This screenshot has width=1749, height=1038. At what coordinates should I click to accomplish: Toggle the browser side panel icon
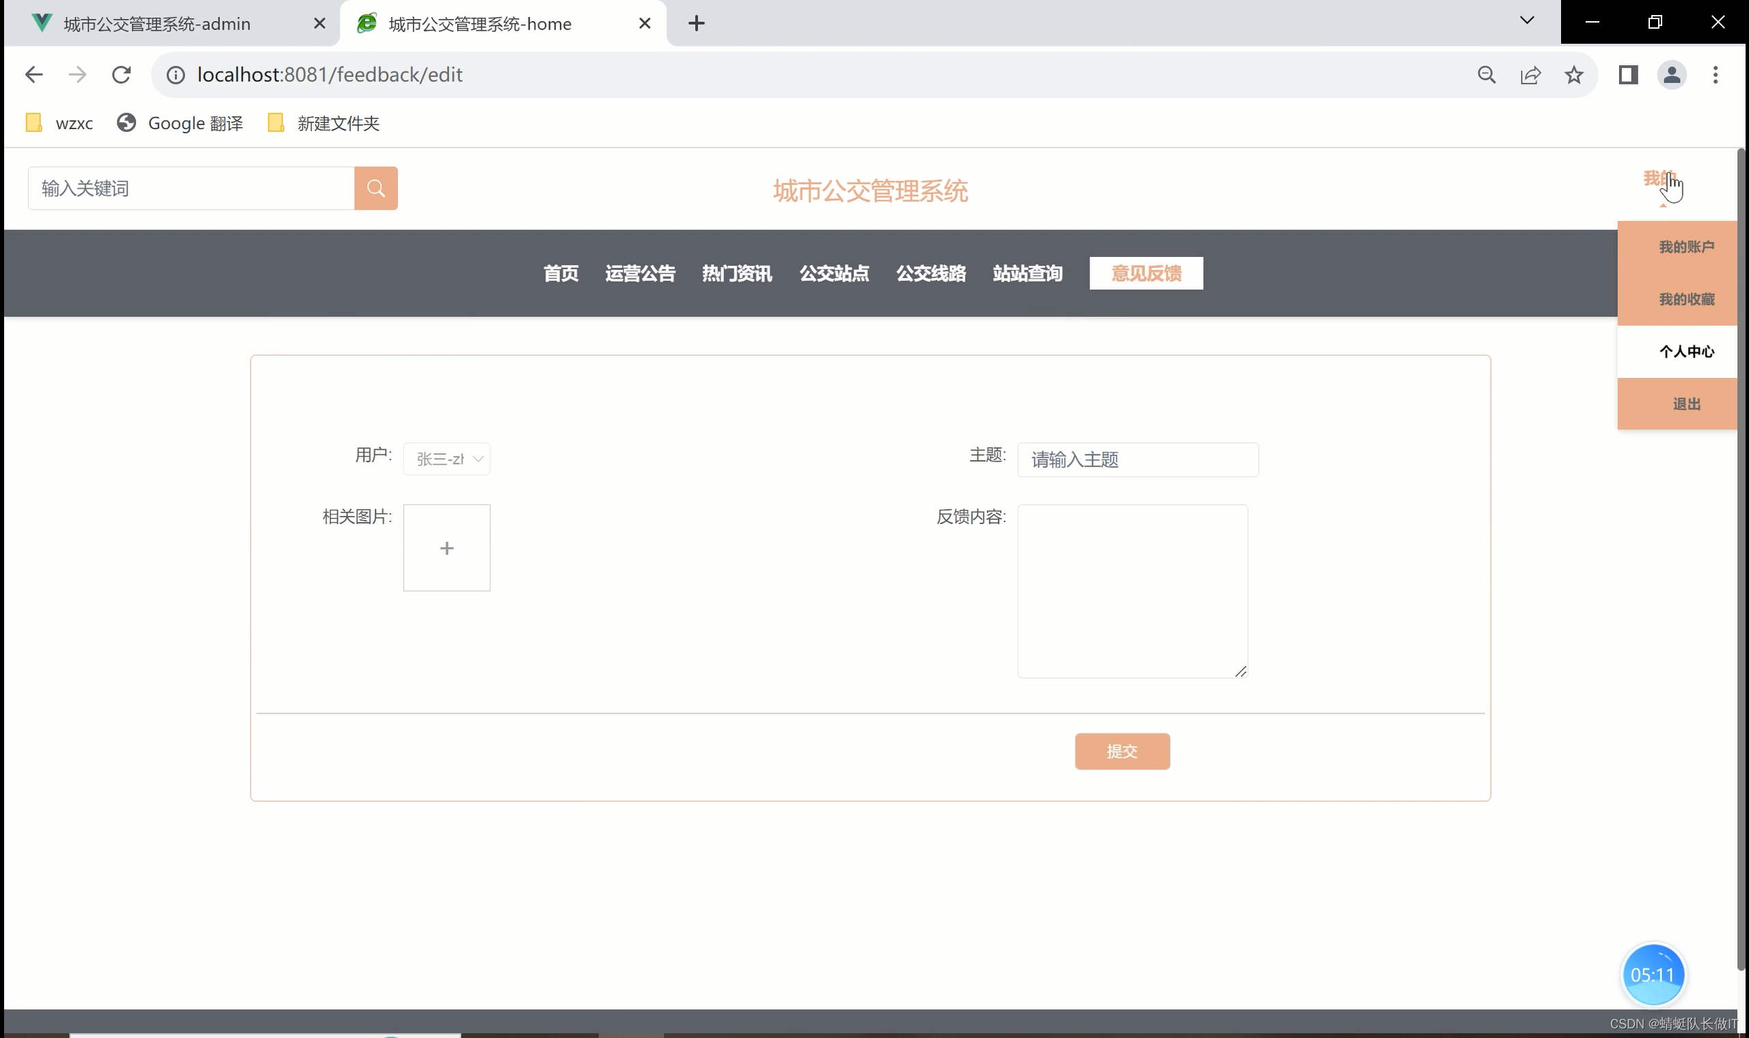[1628, 75]
